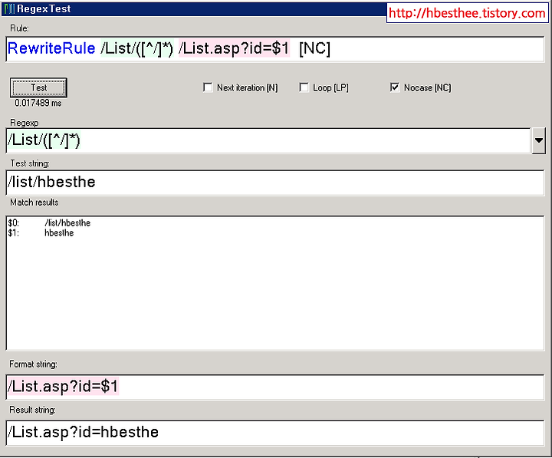Click the [NC] flag in the rule
552x458 pixels.
[x=314, y=48]
